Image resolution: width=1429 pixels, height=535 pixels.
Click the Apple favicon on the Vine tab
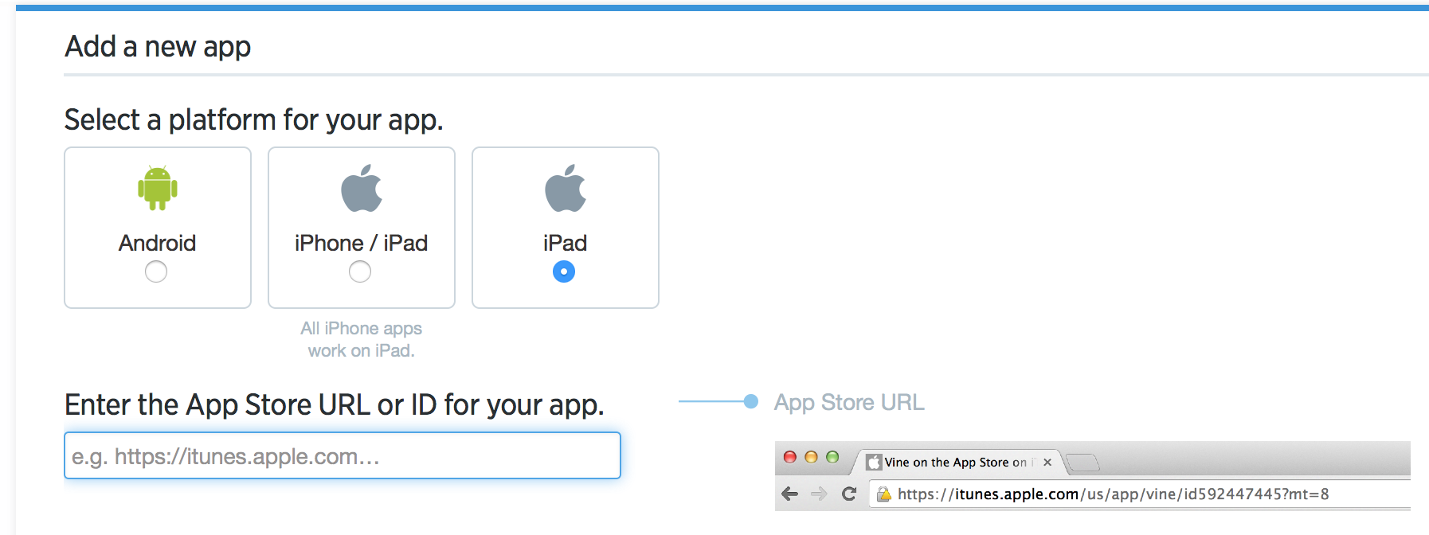pos(874,462)
